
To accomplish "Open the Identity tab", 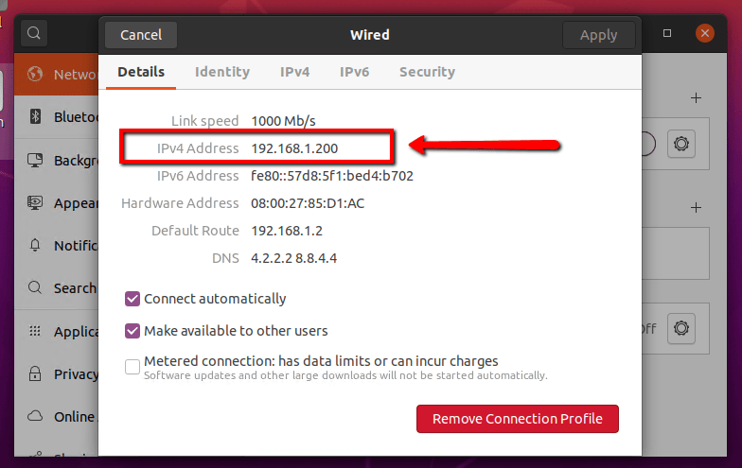I will click(222, 72).
